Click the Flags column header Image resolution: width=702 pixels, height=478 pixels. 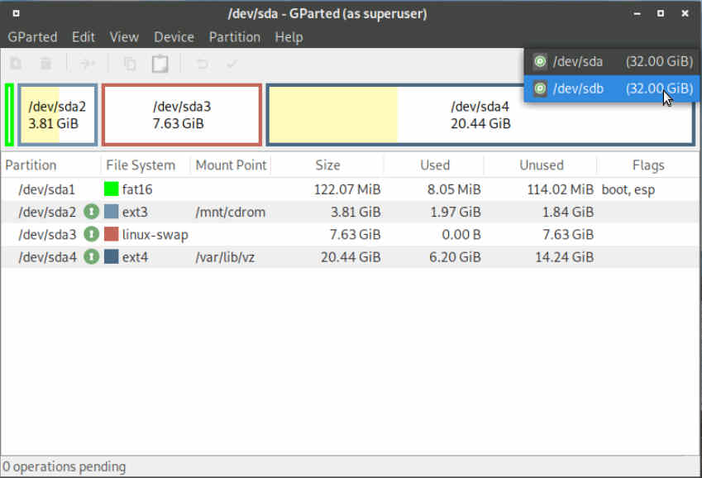tap(648, 165)
